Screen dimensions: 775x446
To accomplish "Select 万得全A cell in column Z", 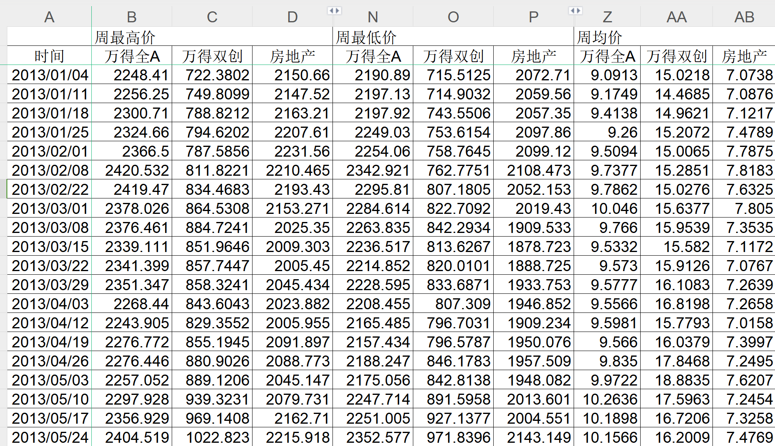I will [x=607, y=56].
